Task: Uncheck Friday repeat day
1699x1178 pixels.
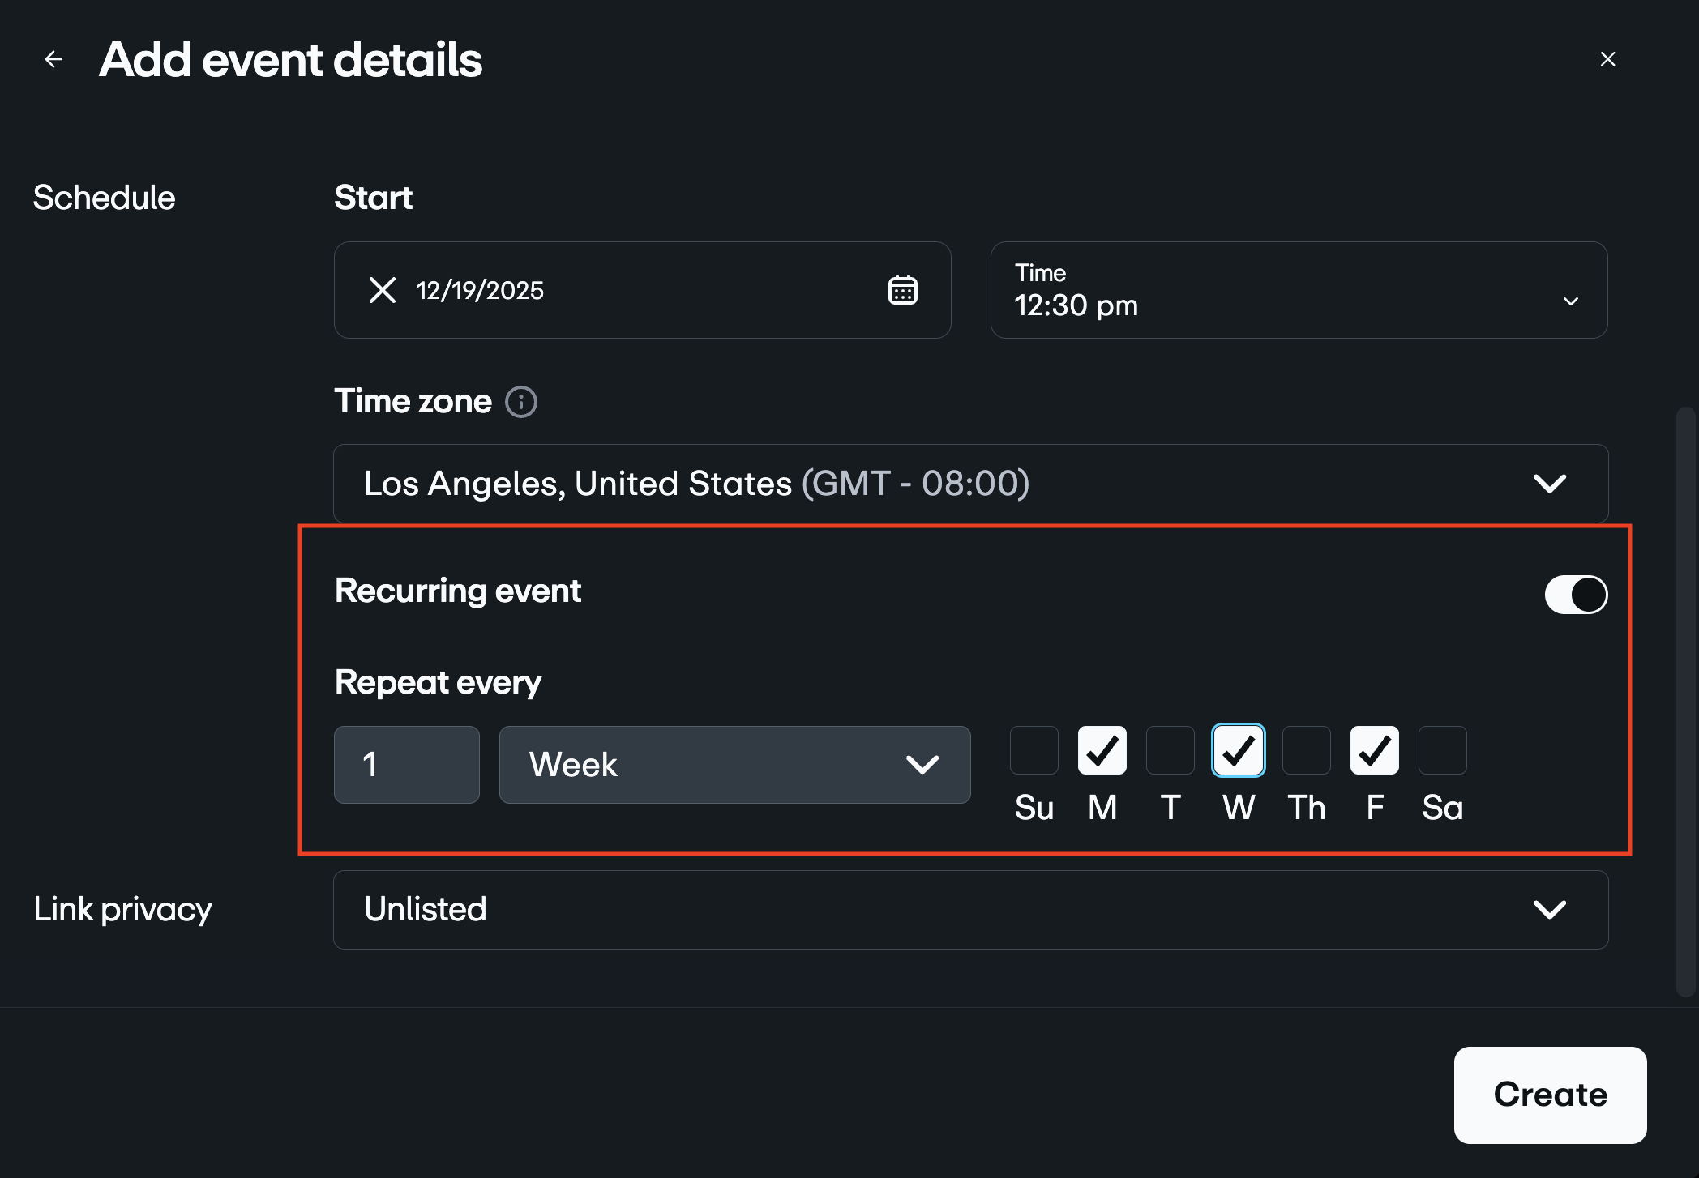Action: click(1374, 750)
